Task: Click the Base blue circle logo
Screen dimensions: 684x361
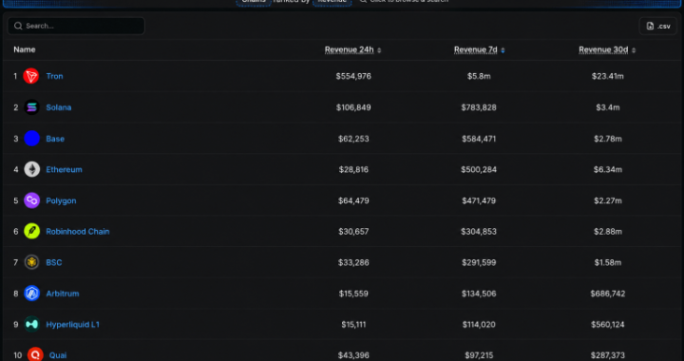Action: pyautogui.click(x=31, y=139)
